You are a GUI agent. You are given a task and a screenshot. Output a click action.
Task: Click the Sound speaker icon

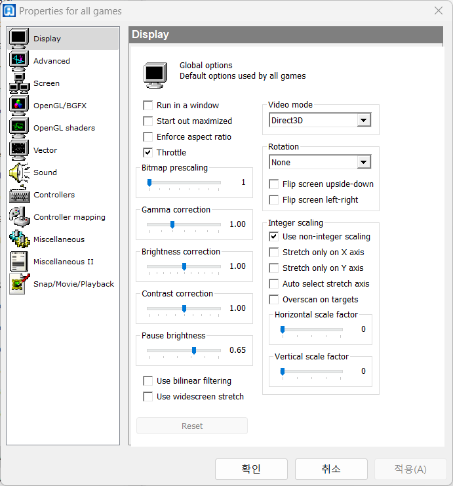[x=19, y=172]
